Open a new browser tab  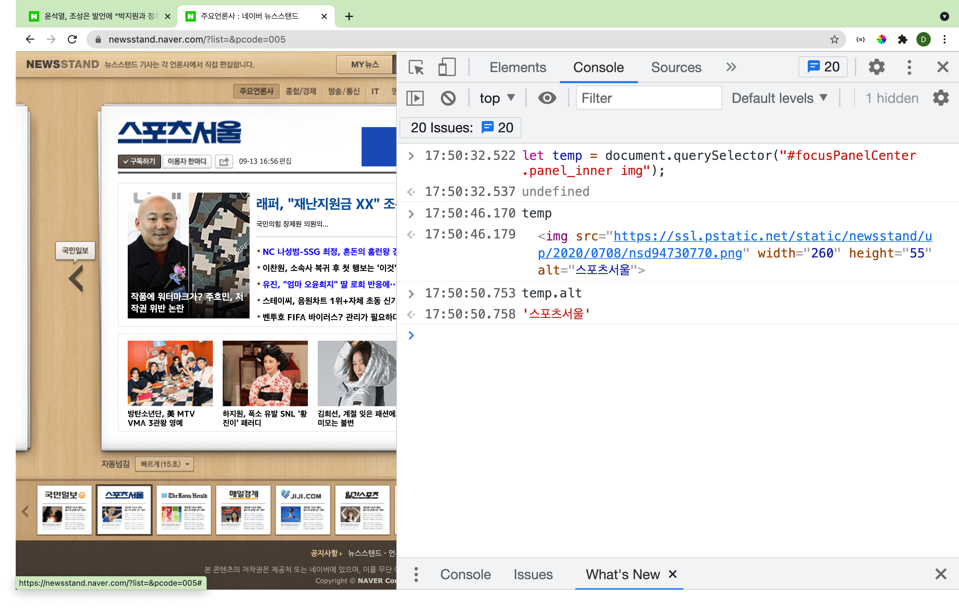coord(349,16)
